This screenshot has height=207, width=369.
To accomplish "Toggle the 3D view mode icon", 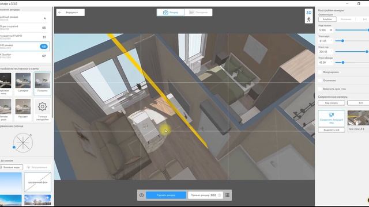I will point(309,13).
